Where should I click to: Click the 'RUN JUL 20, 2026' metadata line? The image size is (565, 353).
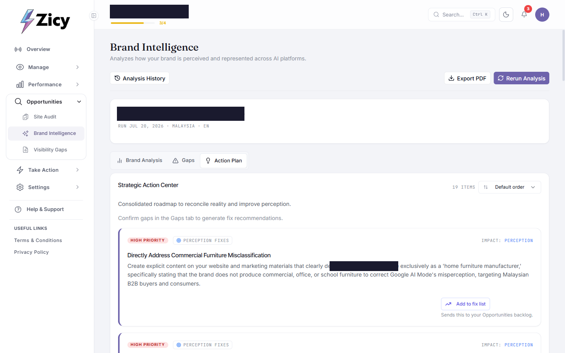click(x=164, y=126)
